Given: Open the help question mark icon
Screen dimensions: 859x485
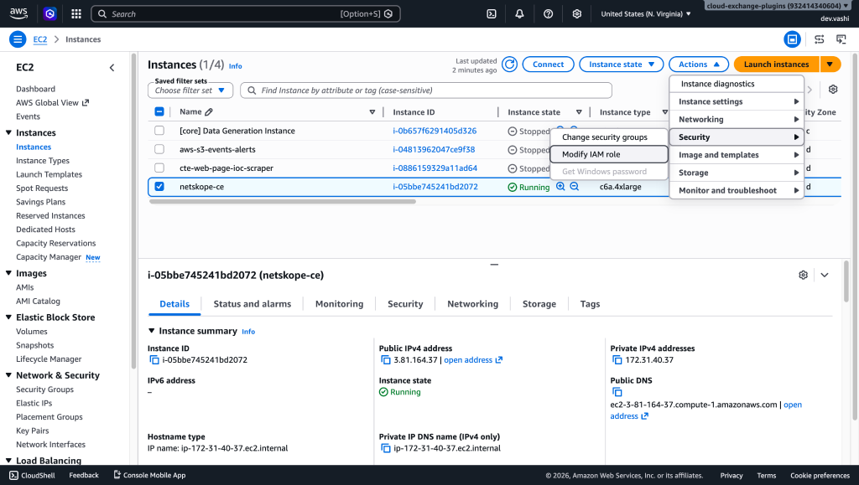Looking at the screenshot, I should coord(548,13).
